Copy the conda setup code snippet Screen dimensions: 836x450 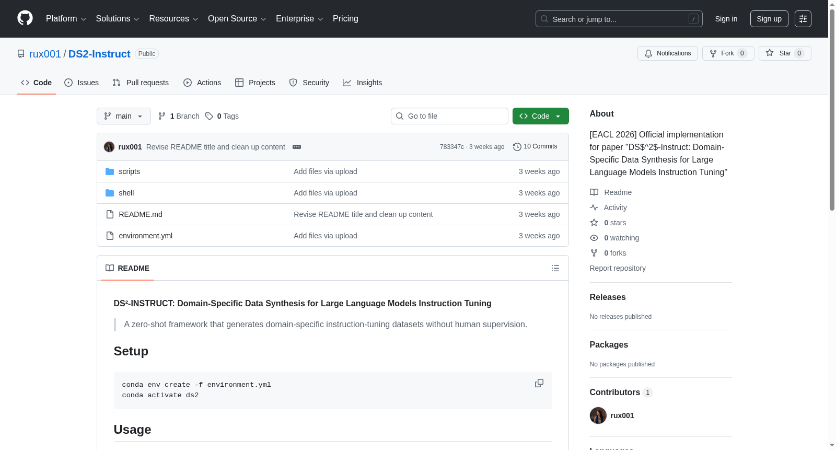(x=539, y=383)
